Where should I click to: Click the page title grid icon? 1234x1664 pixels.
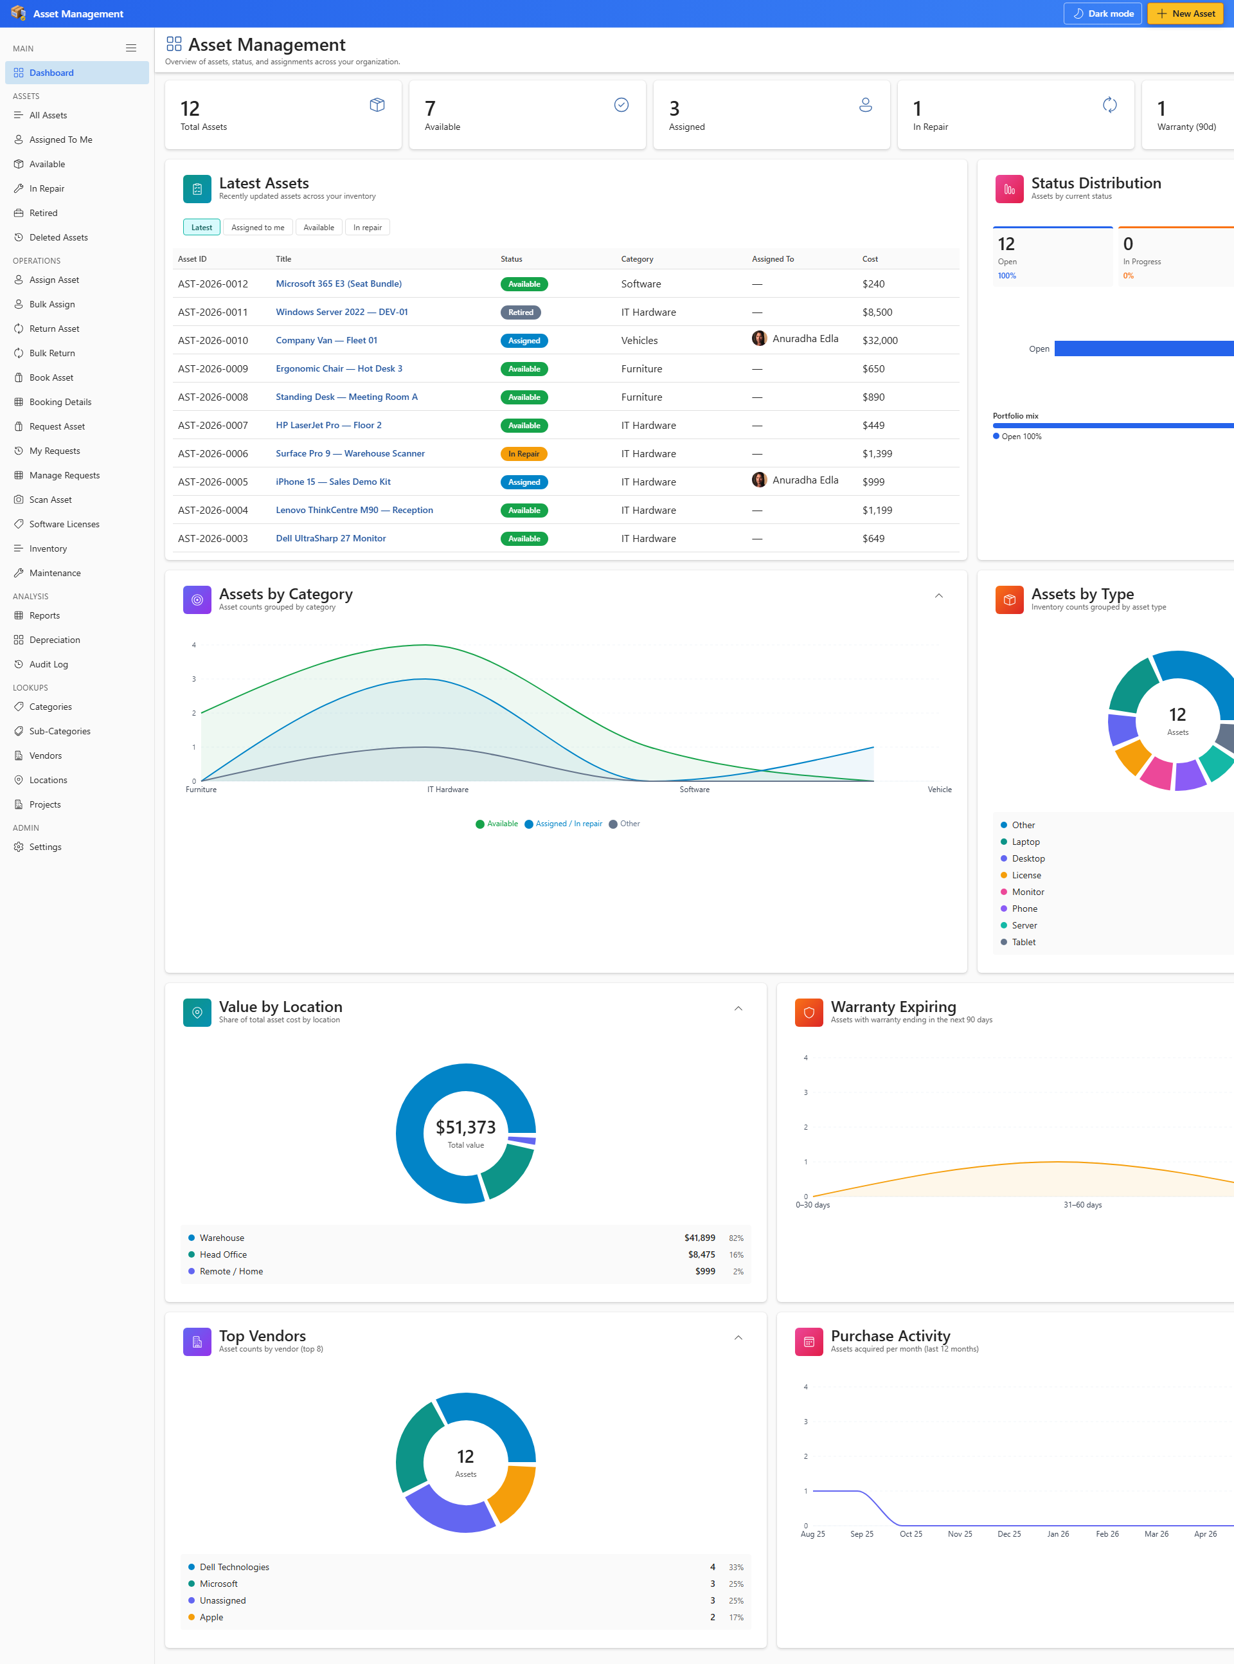pyautogui.click(x=174, y=44)
